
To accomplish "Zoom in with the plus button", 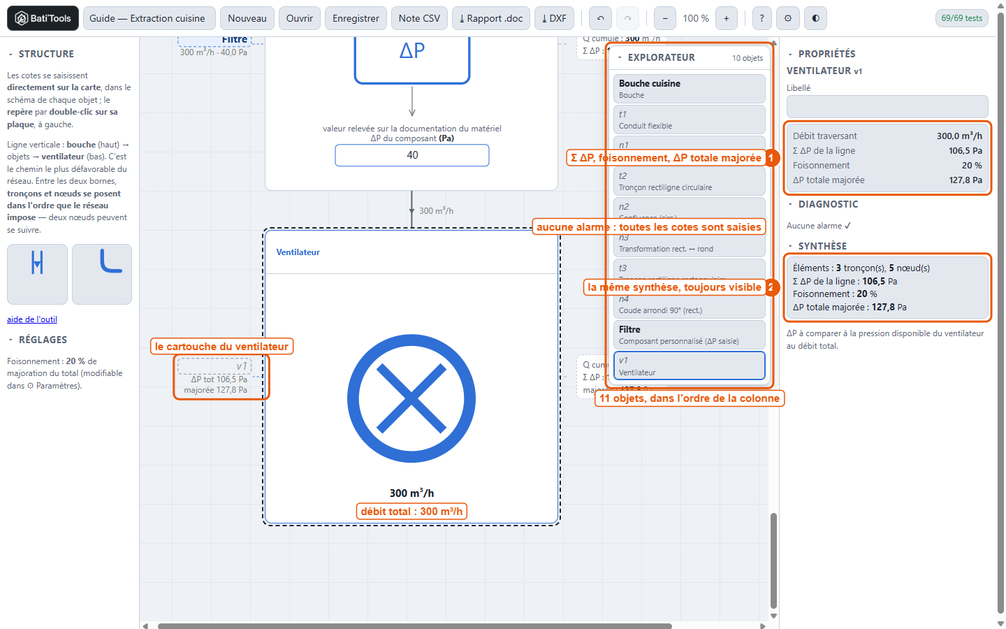I will 727,18.
